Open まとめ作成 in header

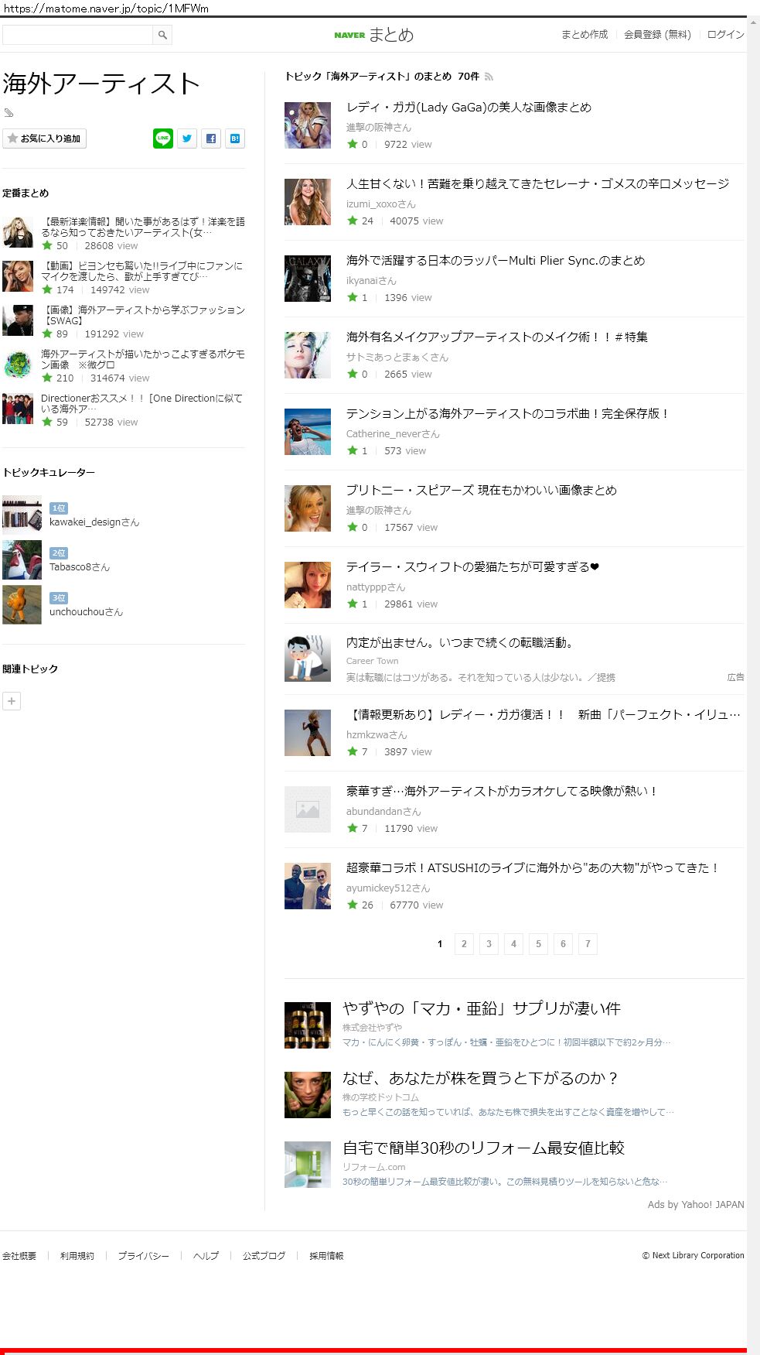point(584,35)
